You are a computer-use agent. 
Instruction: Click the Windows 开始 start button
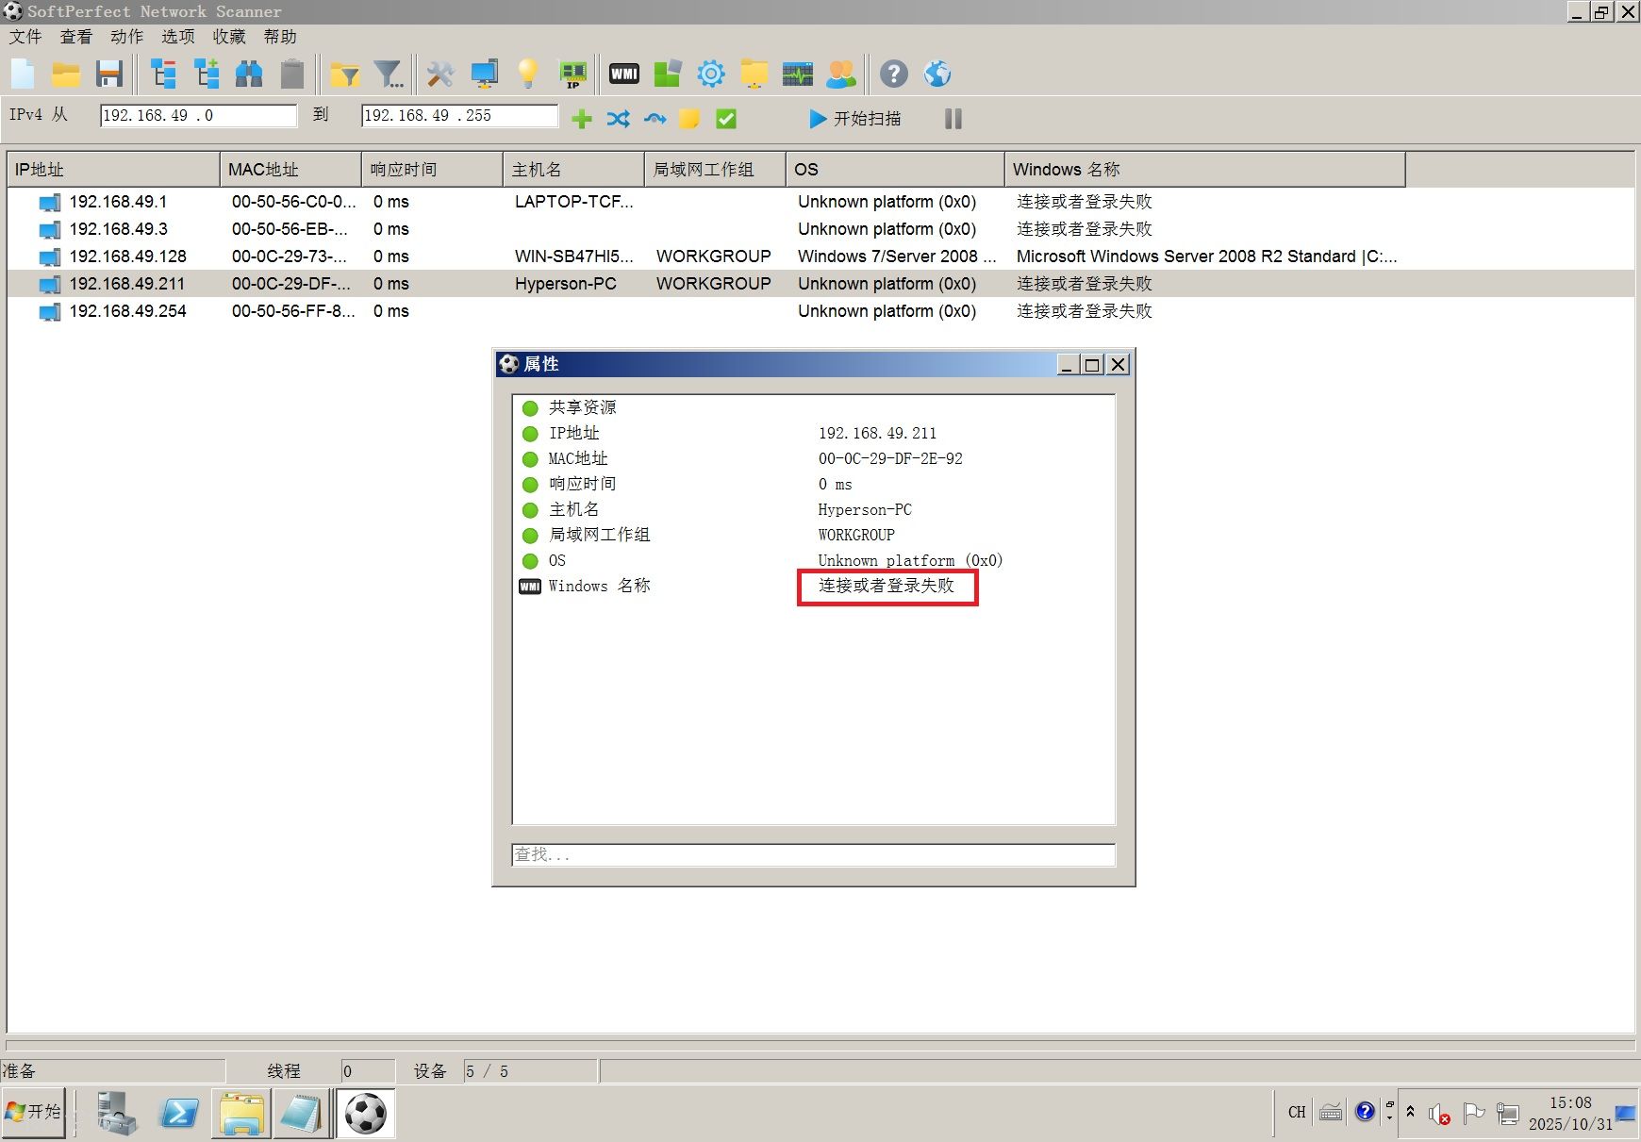coord(34,1112)
